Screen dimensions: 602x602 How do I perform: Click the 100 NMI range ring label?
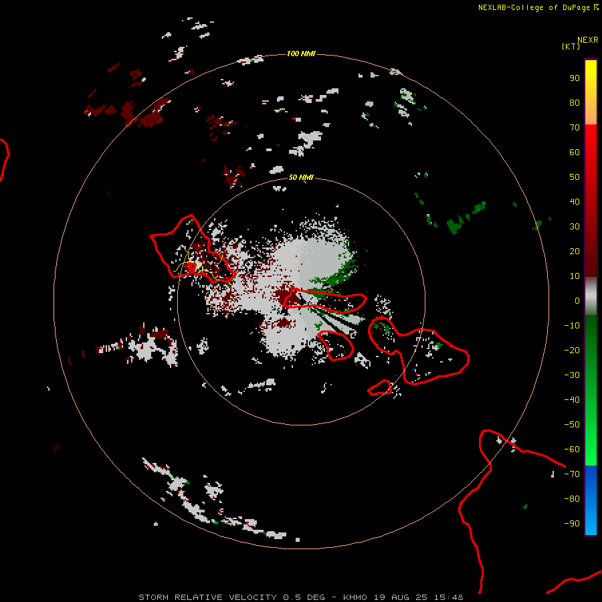300,54
